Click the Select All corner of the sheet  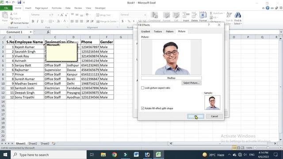(3, 37)
